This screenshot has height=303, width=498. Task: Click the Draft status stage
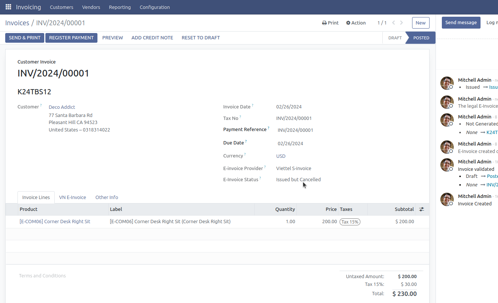click(395, 38)
